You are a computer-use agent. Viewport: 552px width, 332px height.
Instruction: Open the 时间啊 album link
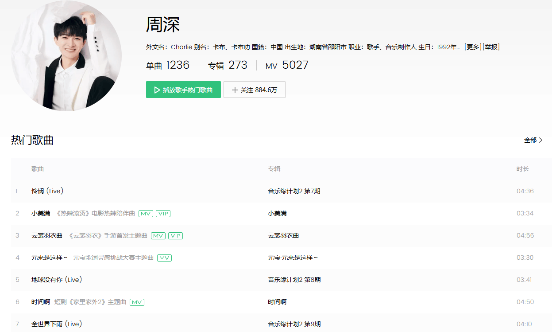tap(277, 302)
